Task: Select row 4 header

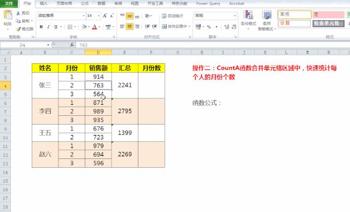Action: click(x=5, y=86)
